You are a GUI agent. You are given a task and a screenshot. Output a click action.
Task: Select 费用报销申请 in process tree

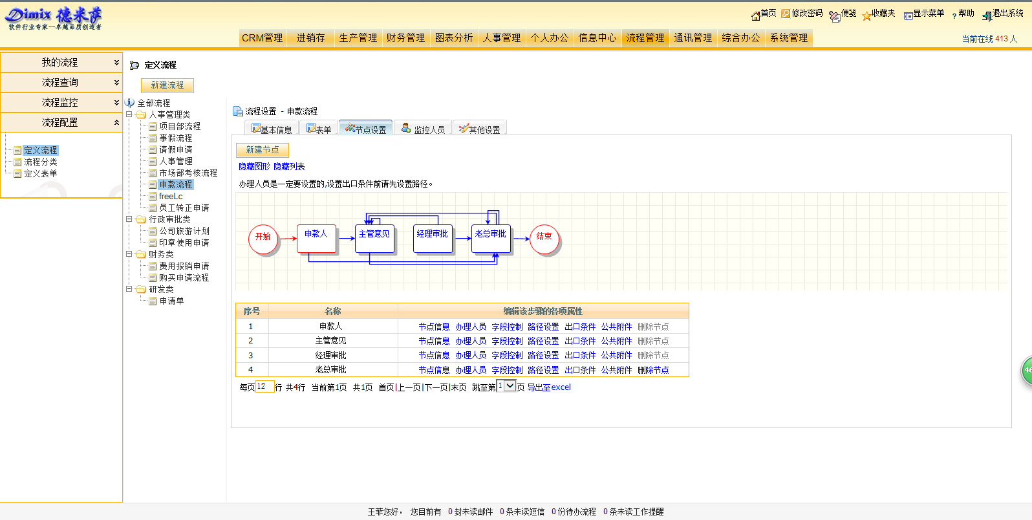[184, 266]
